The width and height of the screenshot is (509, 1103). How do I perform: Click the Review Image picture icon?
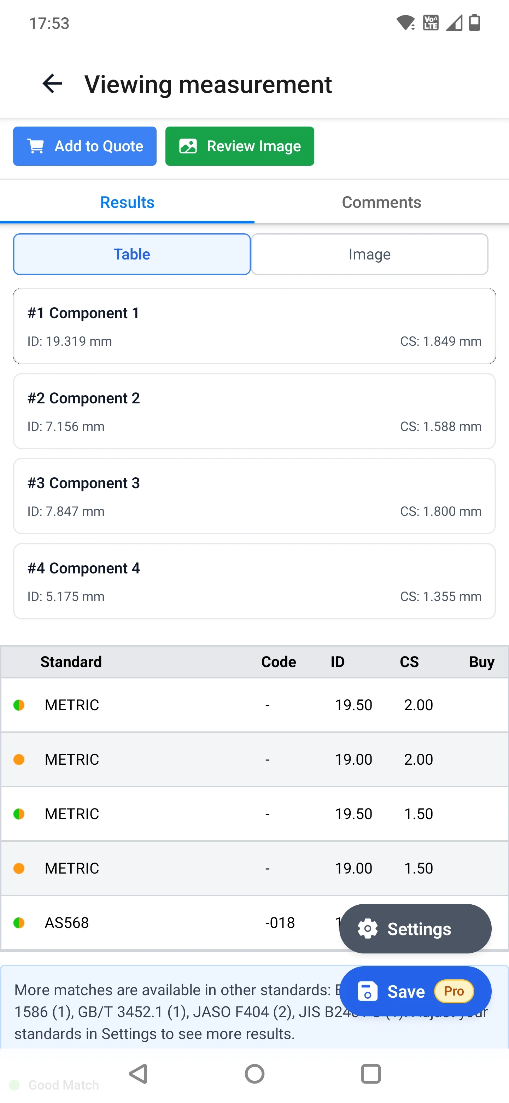(x=188, y=146)
